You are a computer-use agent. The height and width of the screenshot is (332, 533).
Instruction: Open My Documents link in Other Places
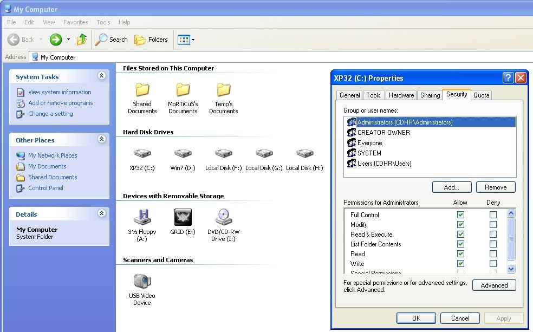tap(47, 166)
